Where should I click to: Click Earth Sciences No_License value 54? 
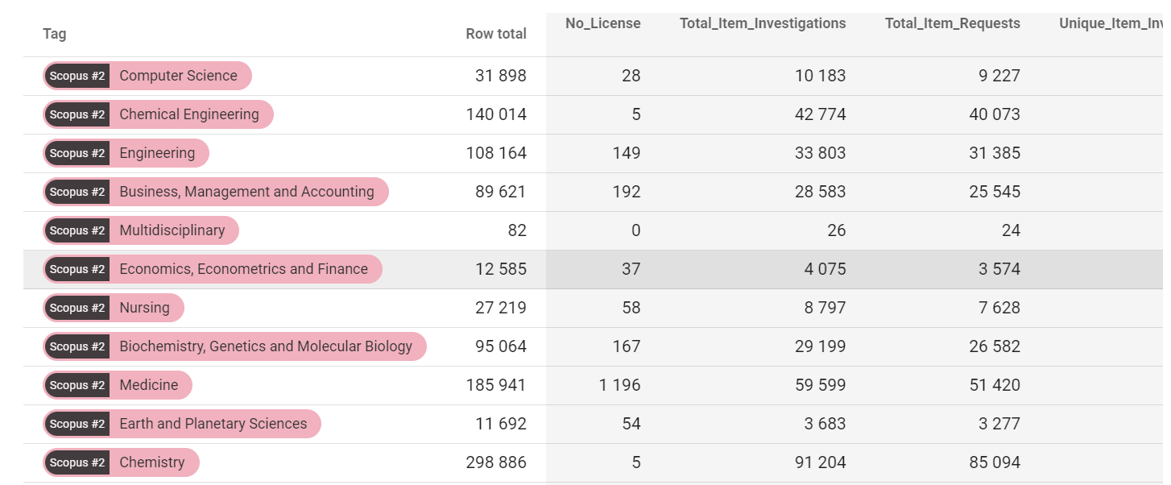tap(631, 424)
